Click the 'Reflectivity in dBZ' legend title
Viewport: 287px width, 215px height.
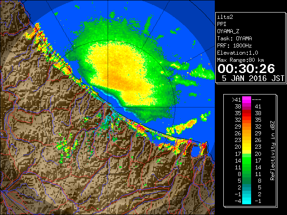pos(273,150)
